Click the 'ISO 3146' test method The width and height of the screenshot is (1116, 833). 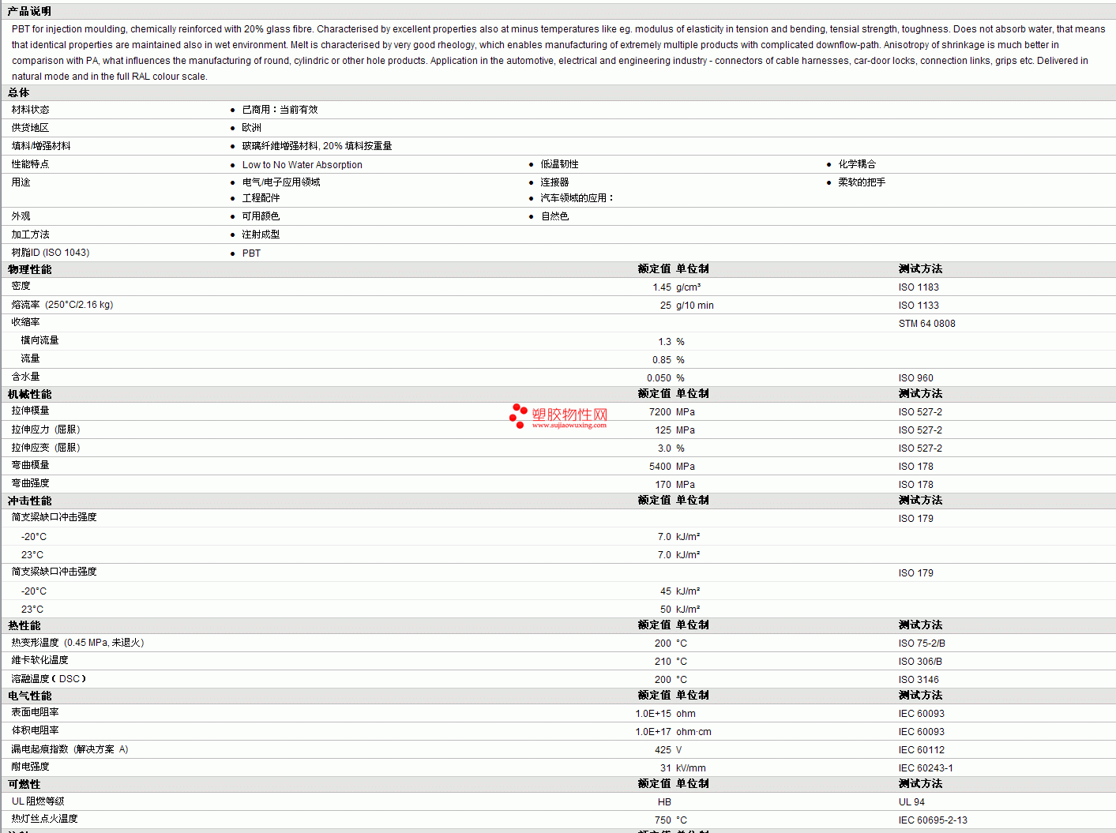[919, 680]
